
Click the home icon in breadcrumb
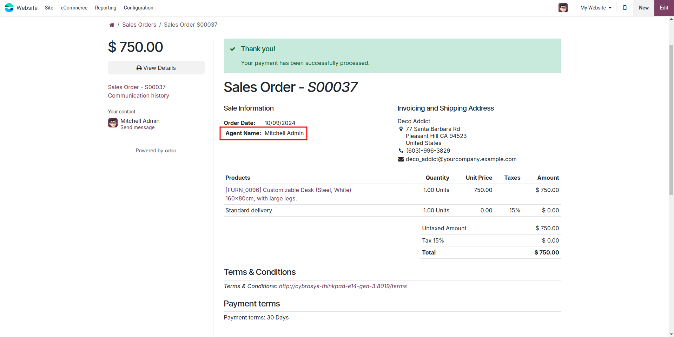pos(112,25)
